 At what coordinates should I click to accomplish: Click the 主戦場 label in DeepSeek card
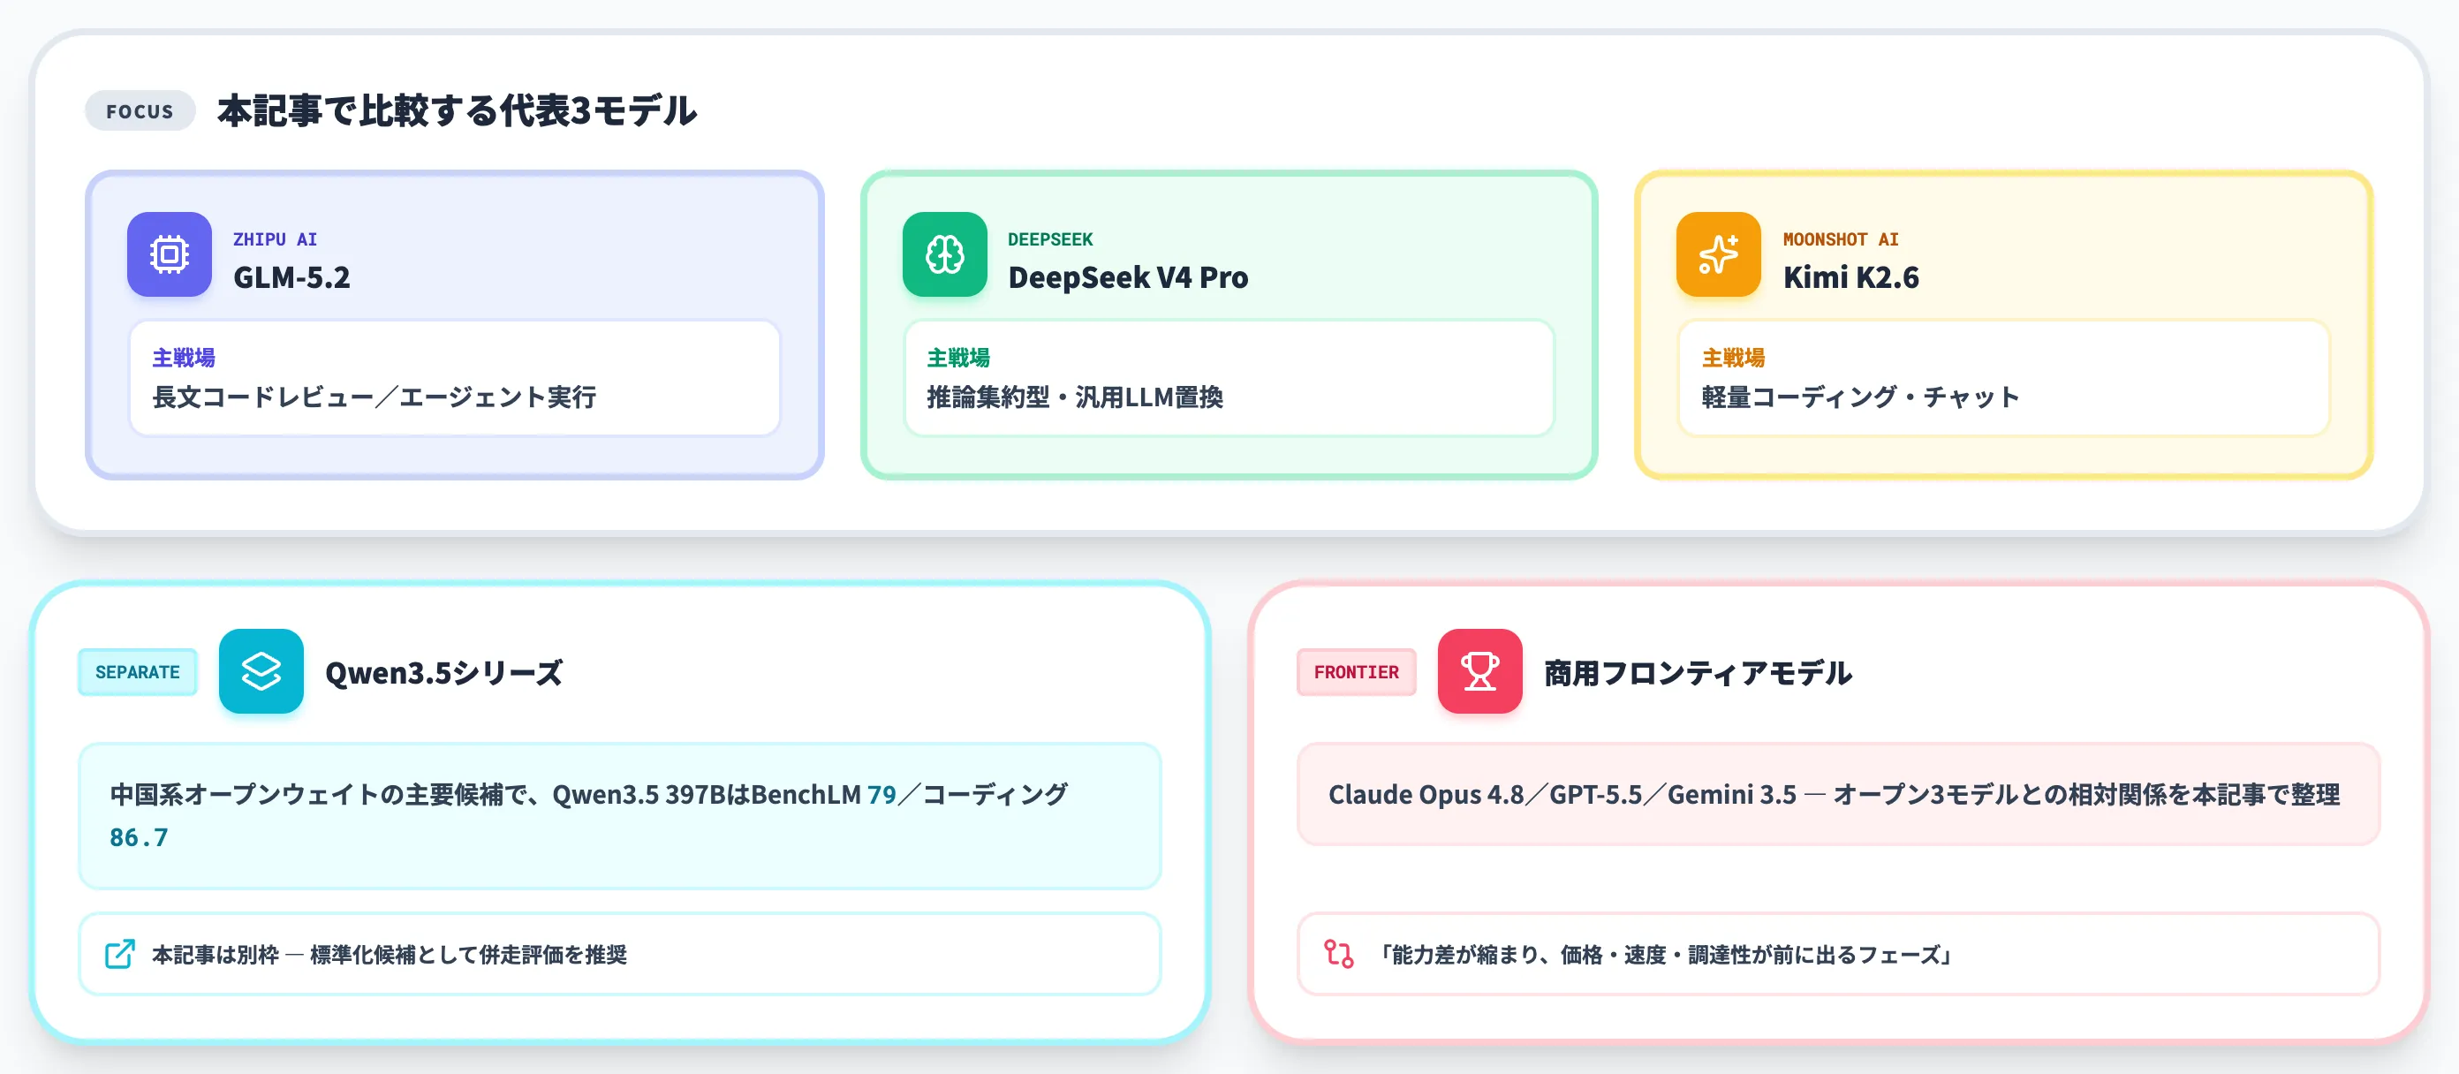click(x=957, y=358)
